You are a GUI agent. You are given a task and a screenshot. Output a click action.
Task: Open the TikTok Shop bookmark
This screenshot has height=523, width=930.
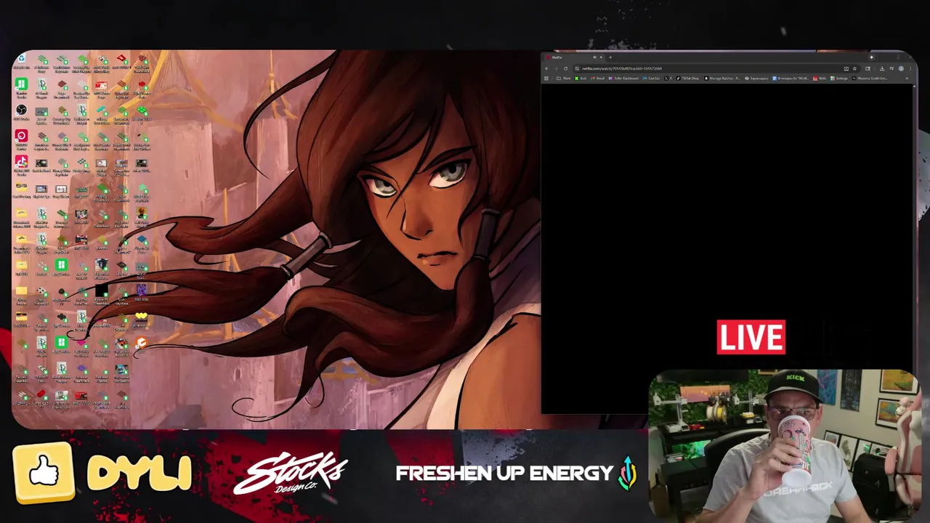(687, 78)
